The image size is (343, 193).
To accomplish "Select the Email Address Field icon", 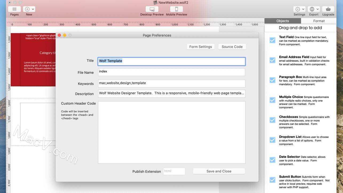I will [272, 60].
